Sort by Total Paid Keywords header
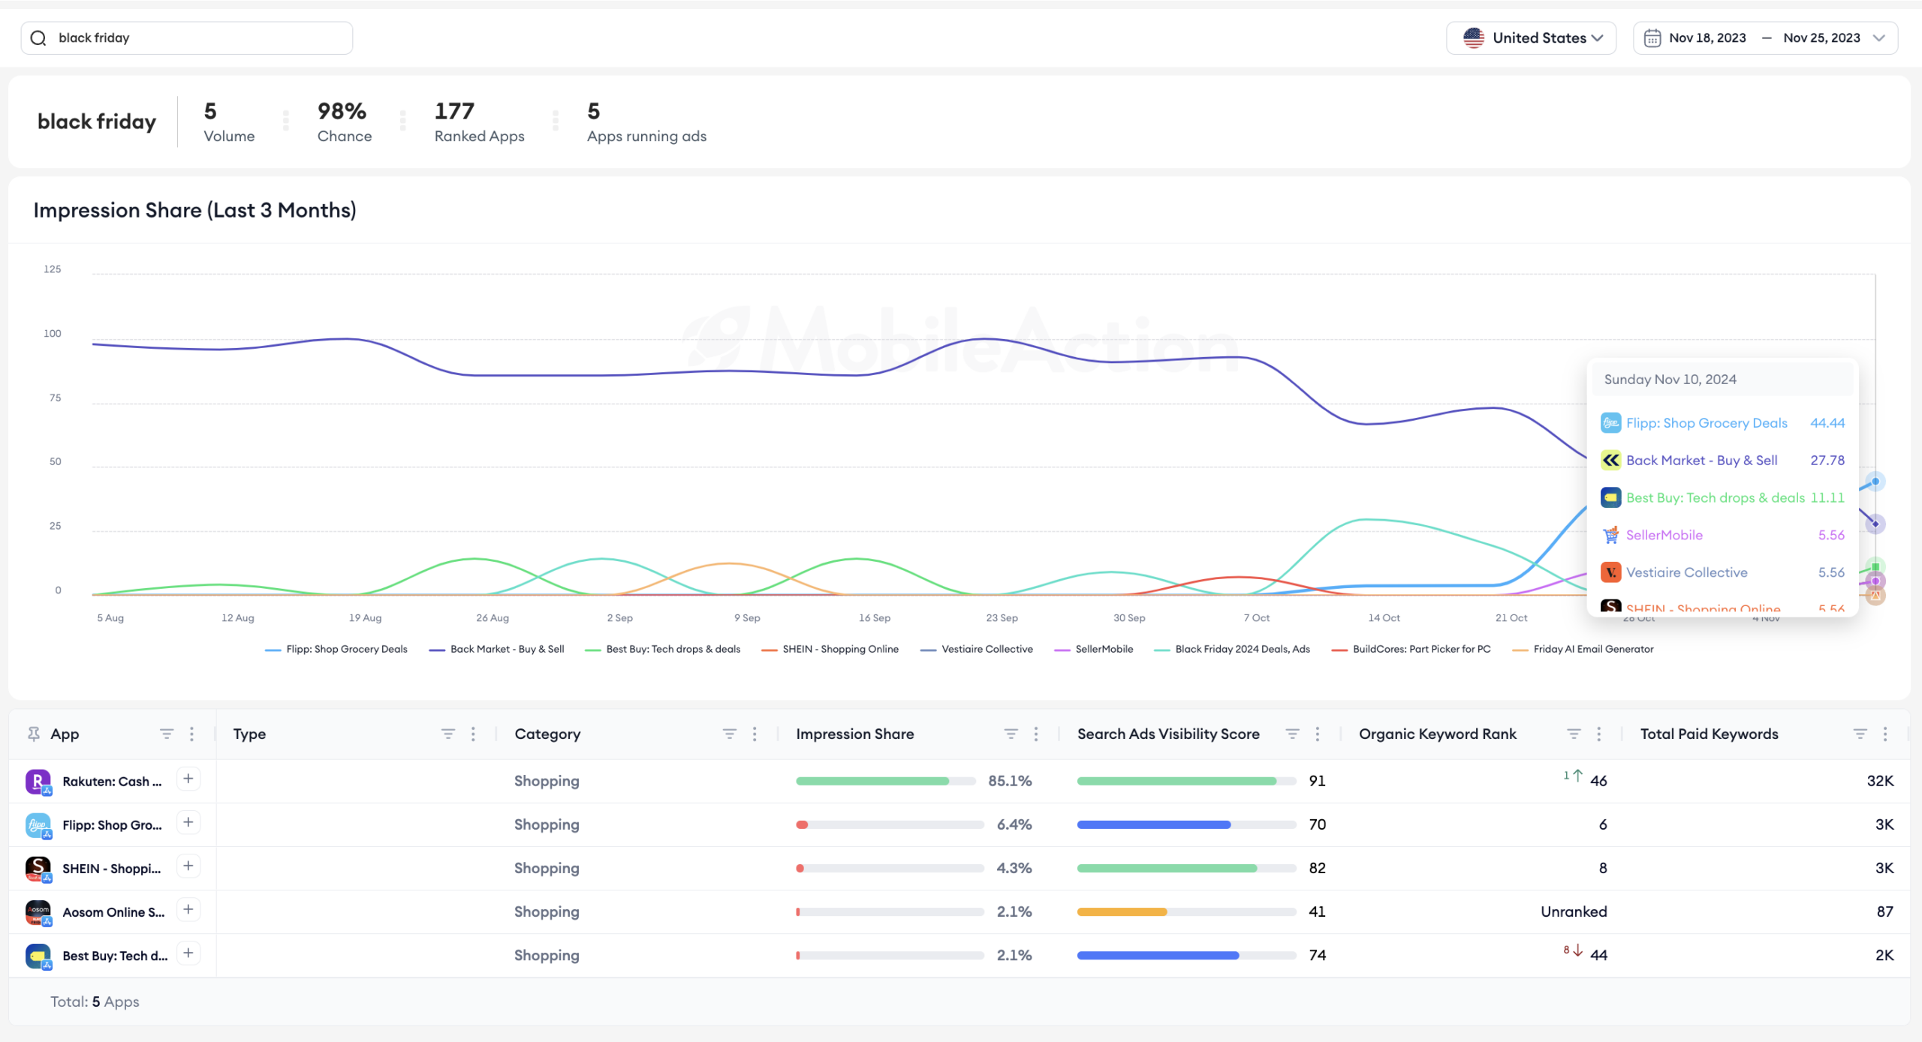 point(1709,734)
